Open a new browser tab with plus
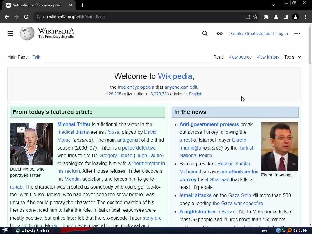 click(x=82, y=5)
